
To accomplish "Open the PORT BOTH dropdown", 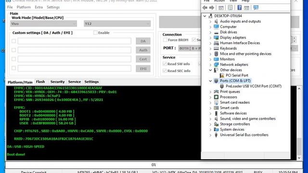I will (189, 48).
